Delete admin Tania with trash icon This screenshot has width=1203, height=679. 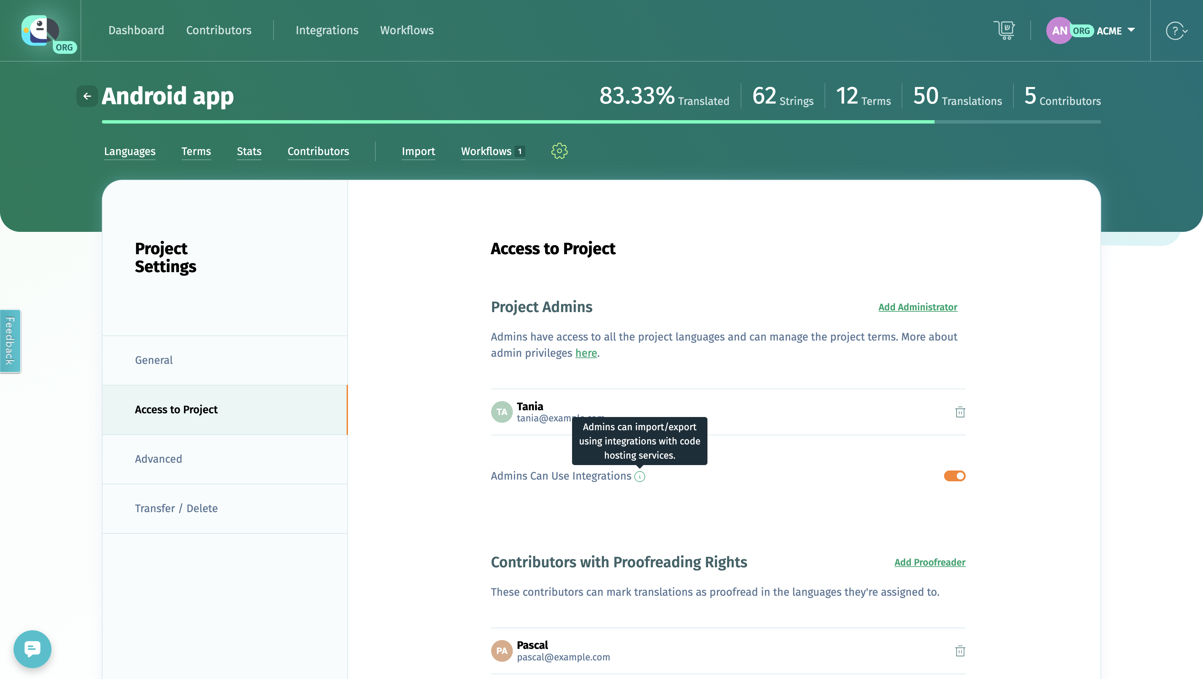point(960,412)
